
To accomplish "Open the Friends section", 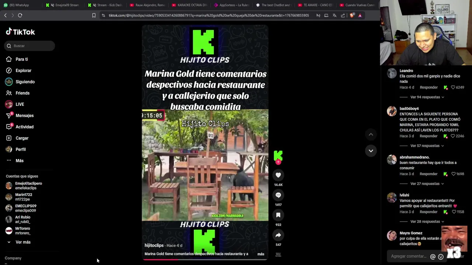I will (18, 93).
